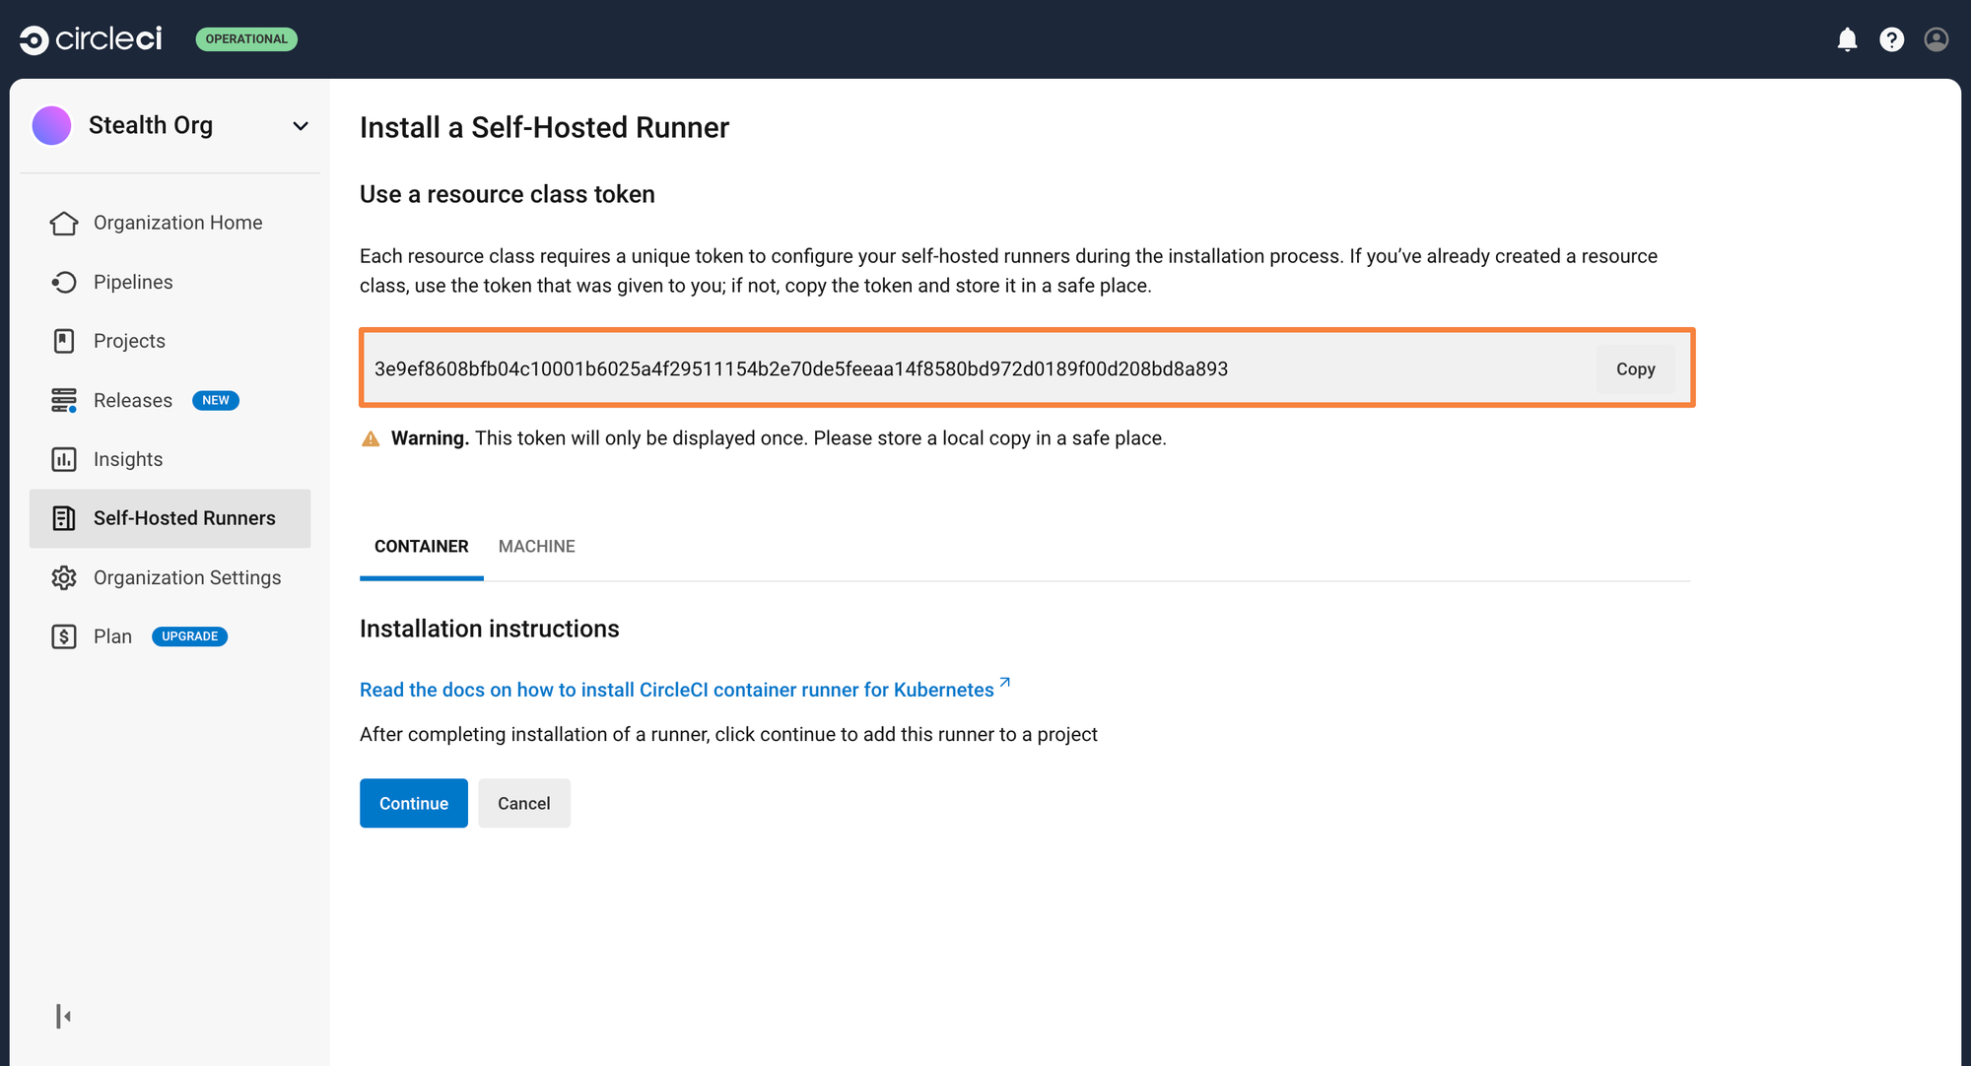Click the Installation instructions heading
The height and width of the screenshot is (1066, 1971).
point(490,629)
